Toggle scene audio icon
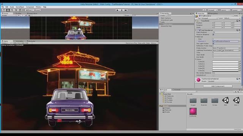The image size is (243, 136). [26, 15]
